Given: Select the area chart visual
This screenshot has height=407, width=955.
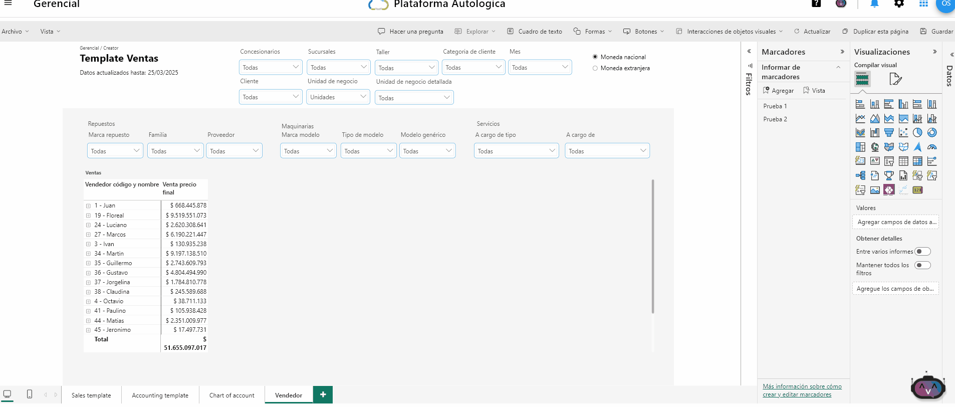Looking at the screenshot, I should pyautogui.click(x=875, y=119).
